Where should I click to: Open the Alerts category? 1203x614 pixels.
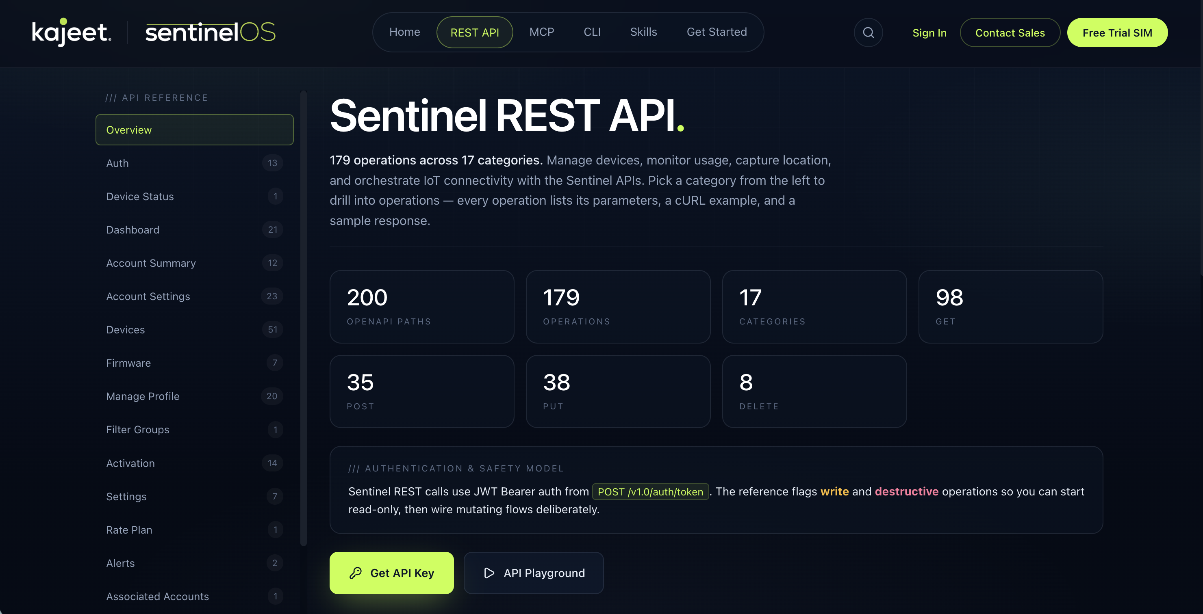pyautogui.click(x=194, y=563)
